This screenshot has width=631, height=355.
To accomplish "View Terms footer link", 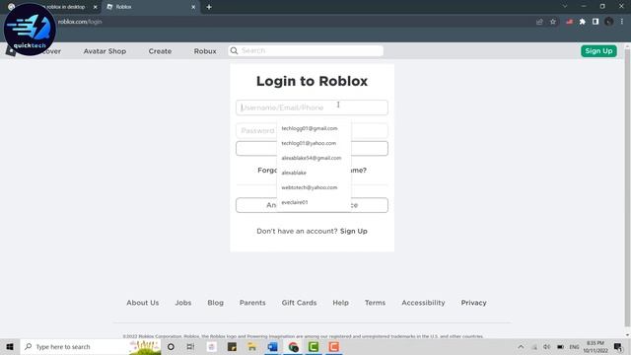I will (x=375, y=303).
